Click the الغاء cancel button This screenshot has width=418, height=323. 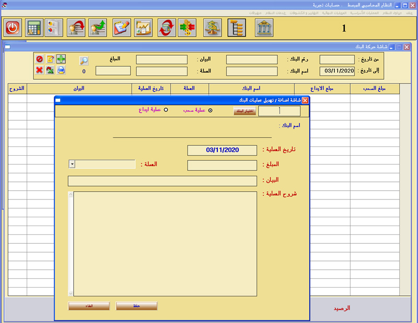(89, 306)
